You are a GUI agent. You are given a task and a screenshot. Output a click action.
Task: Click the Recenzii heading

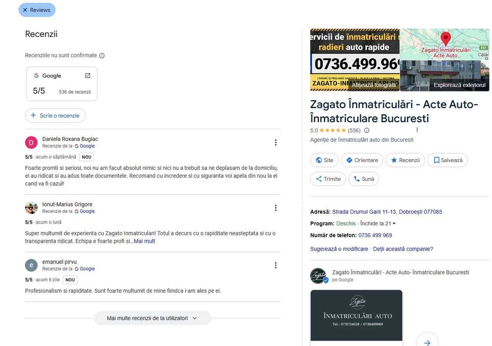tap(41, 34)
